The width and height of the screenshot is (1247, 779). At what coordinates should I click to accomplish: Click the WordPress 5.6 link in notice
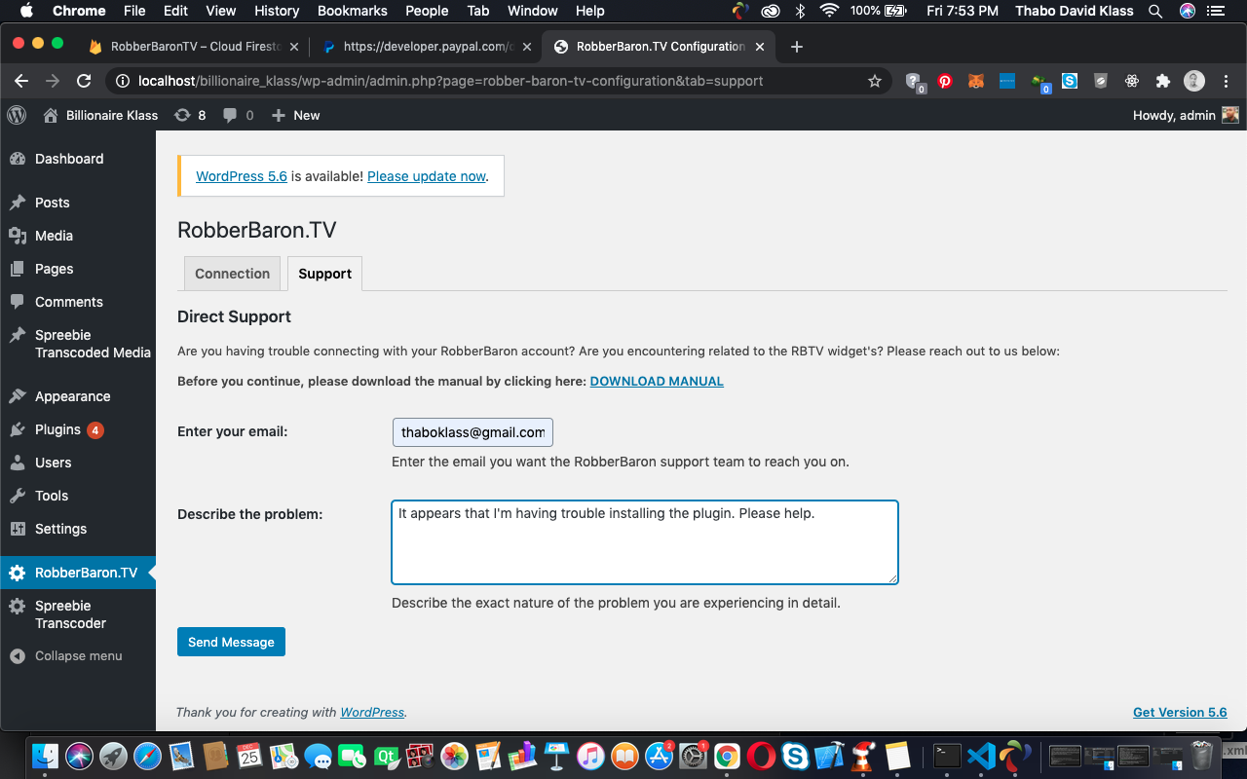pos(242,176)
